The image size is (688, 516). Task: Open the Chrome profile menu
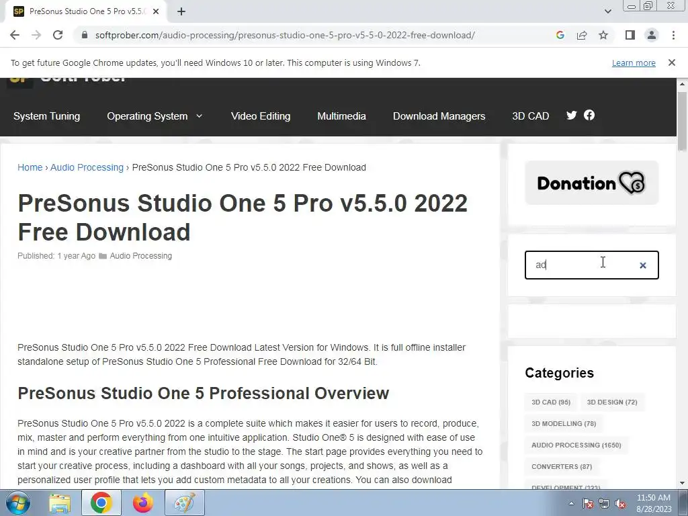[x=652, y=35]
